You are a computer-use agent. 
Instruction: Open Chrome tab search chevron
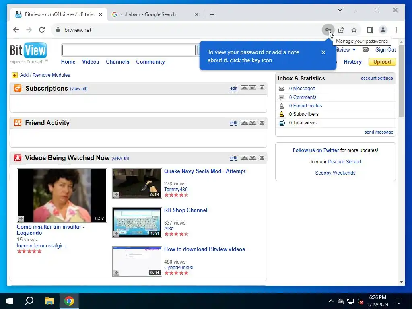coord(340,10)
